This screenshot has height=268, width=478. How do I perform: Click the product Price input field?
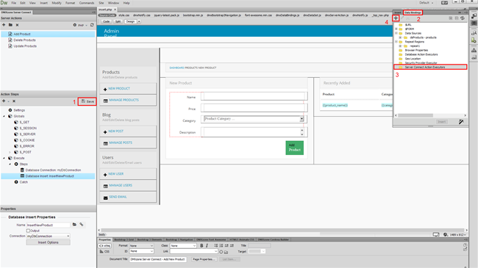coord(254,108)
